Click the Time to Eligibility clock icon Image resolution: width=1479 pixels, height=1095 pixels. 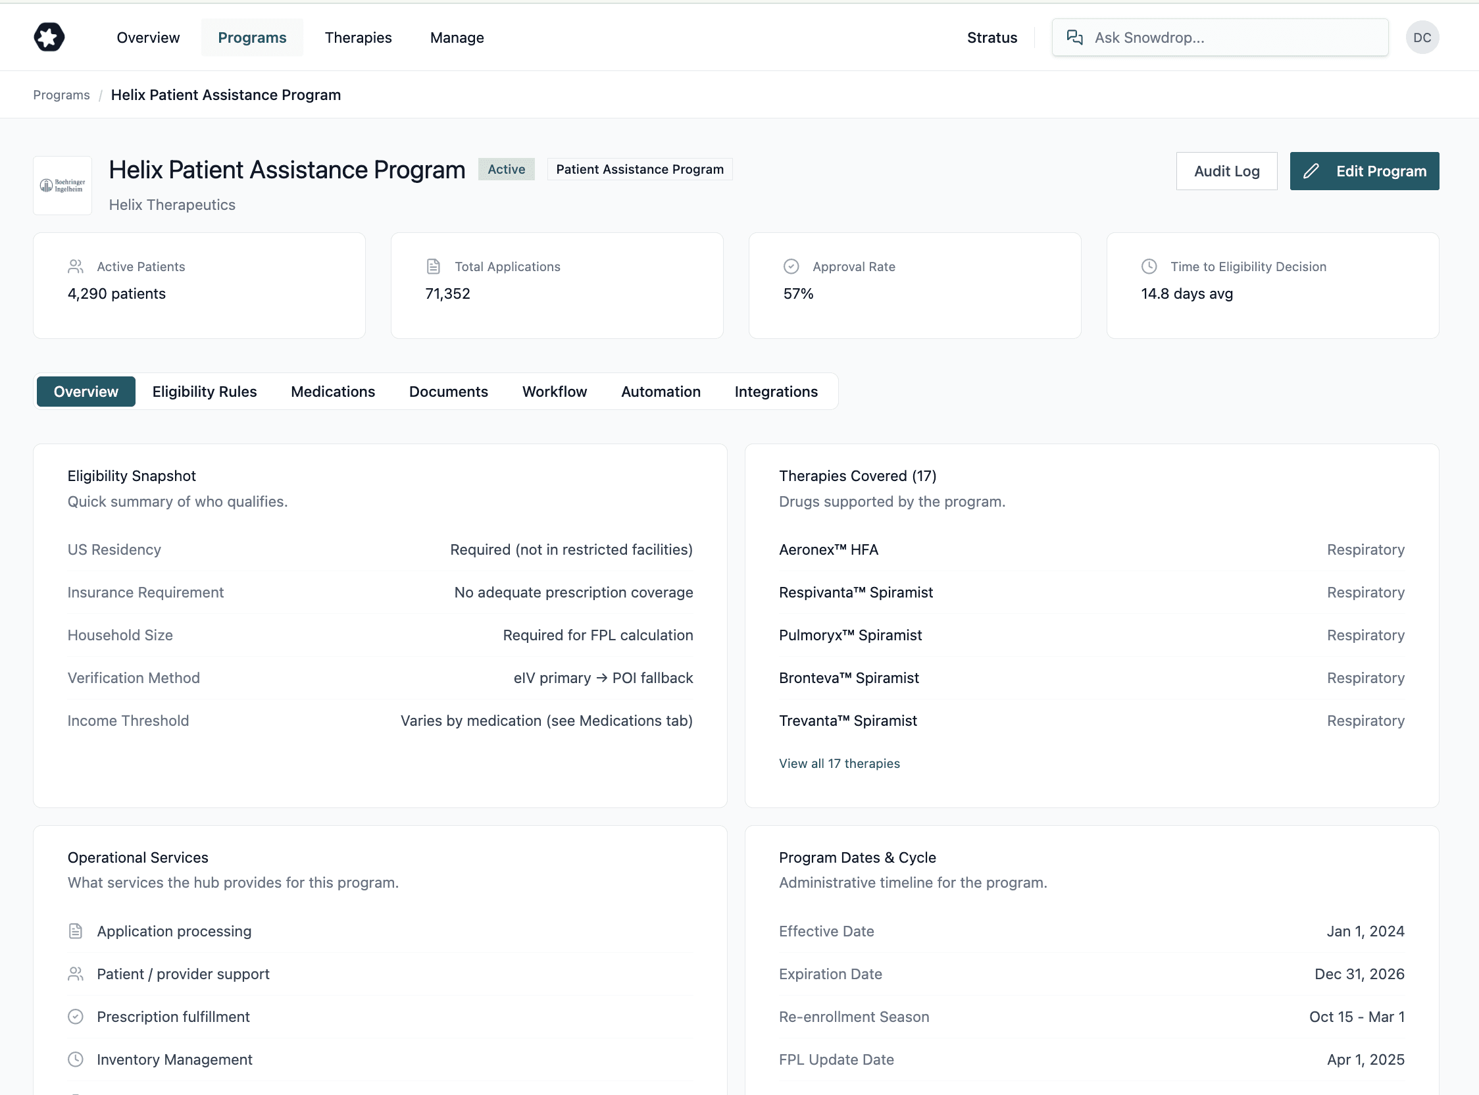[1149, 267]
